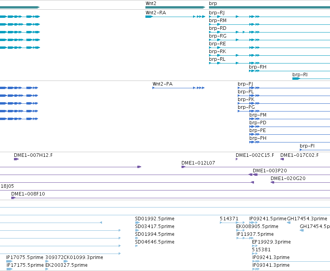The width and height of the screenshot is (330, 271).
Task: Select protein brp-PG
Action: (246, 107)
